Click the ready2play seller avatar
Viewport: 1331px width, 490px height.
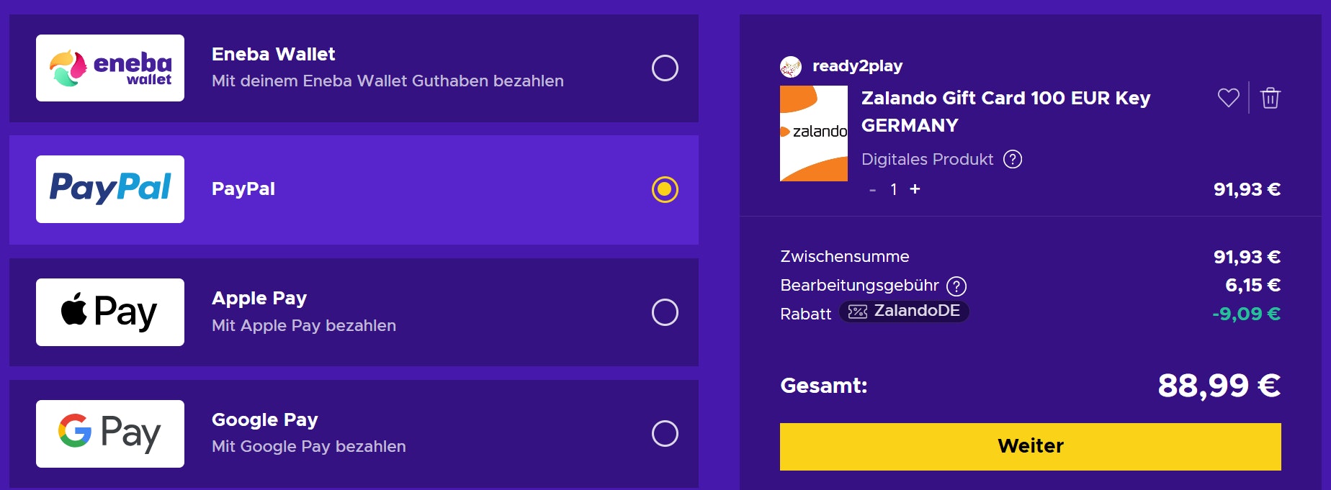792,66
